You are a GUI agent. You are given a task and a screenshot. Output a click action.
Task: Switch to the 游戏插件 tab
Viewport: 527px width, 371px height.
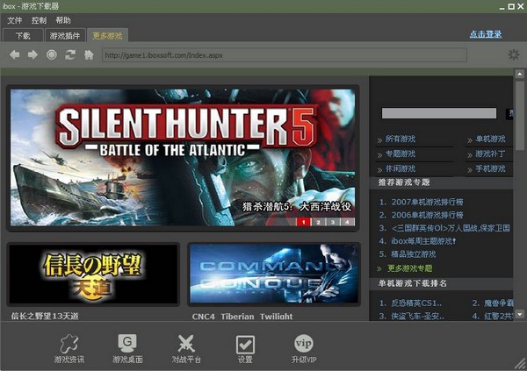click(x=65, y=35)
